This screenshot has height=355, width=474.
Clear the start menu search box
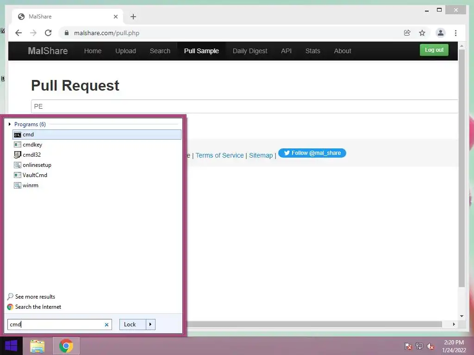click(x=106, y=324)
